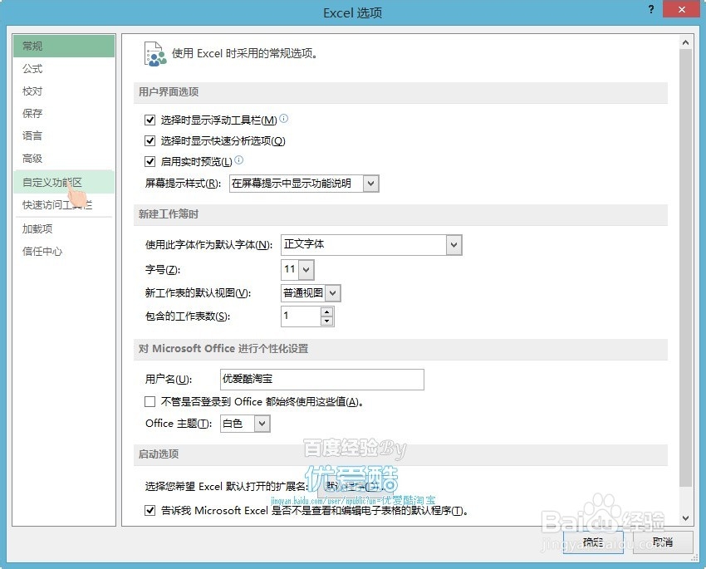Switch to the 校对 category
Screen dimensions: 706x569
tap(64, 91)
